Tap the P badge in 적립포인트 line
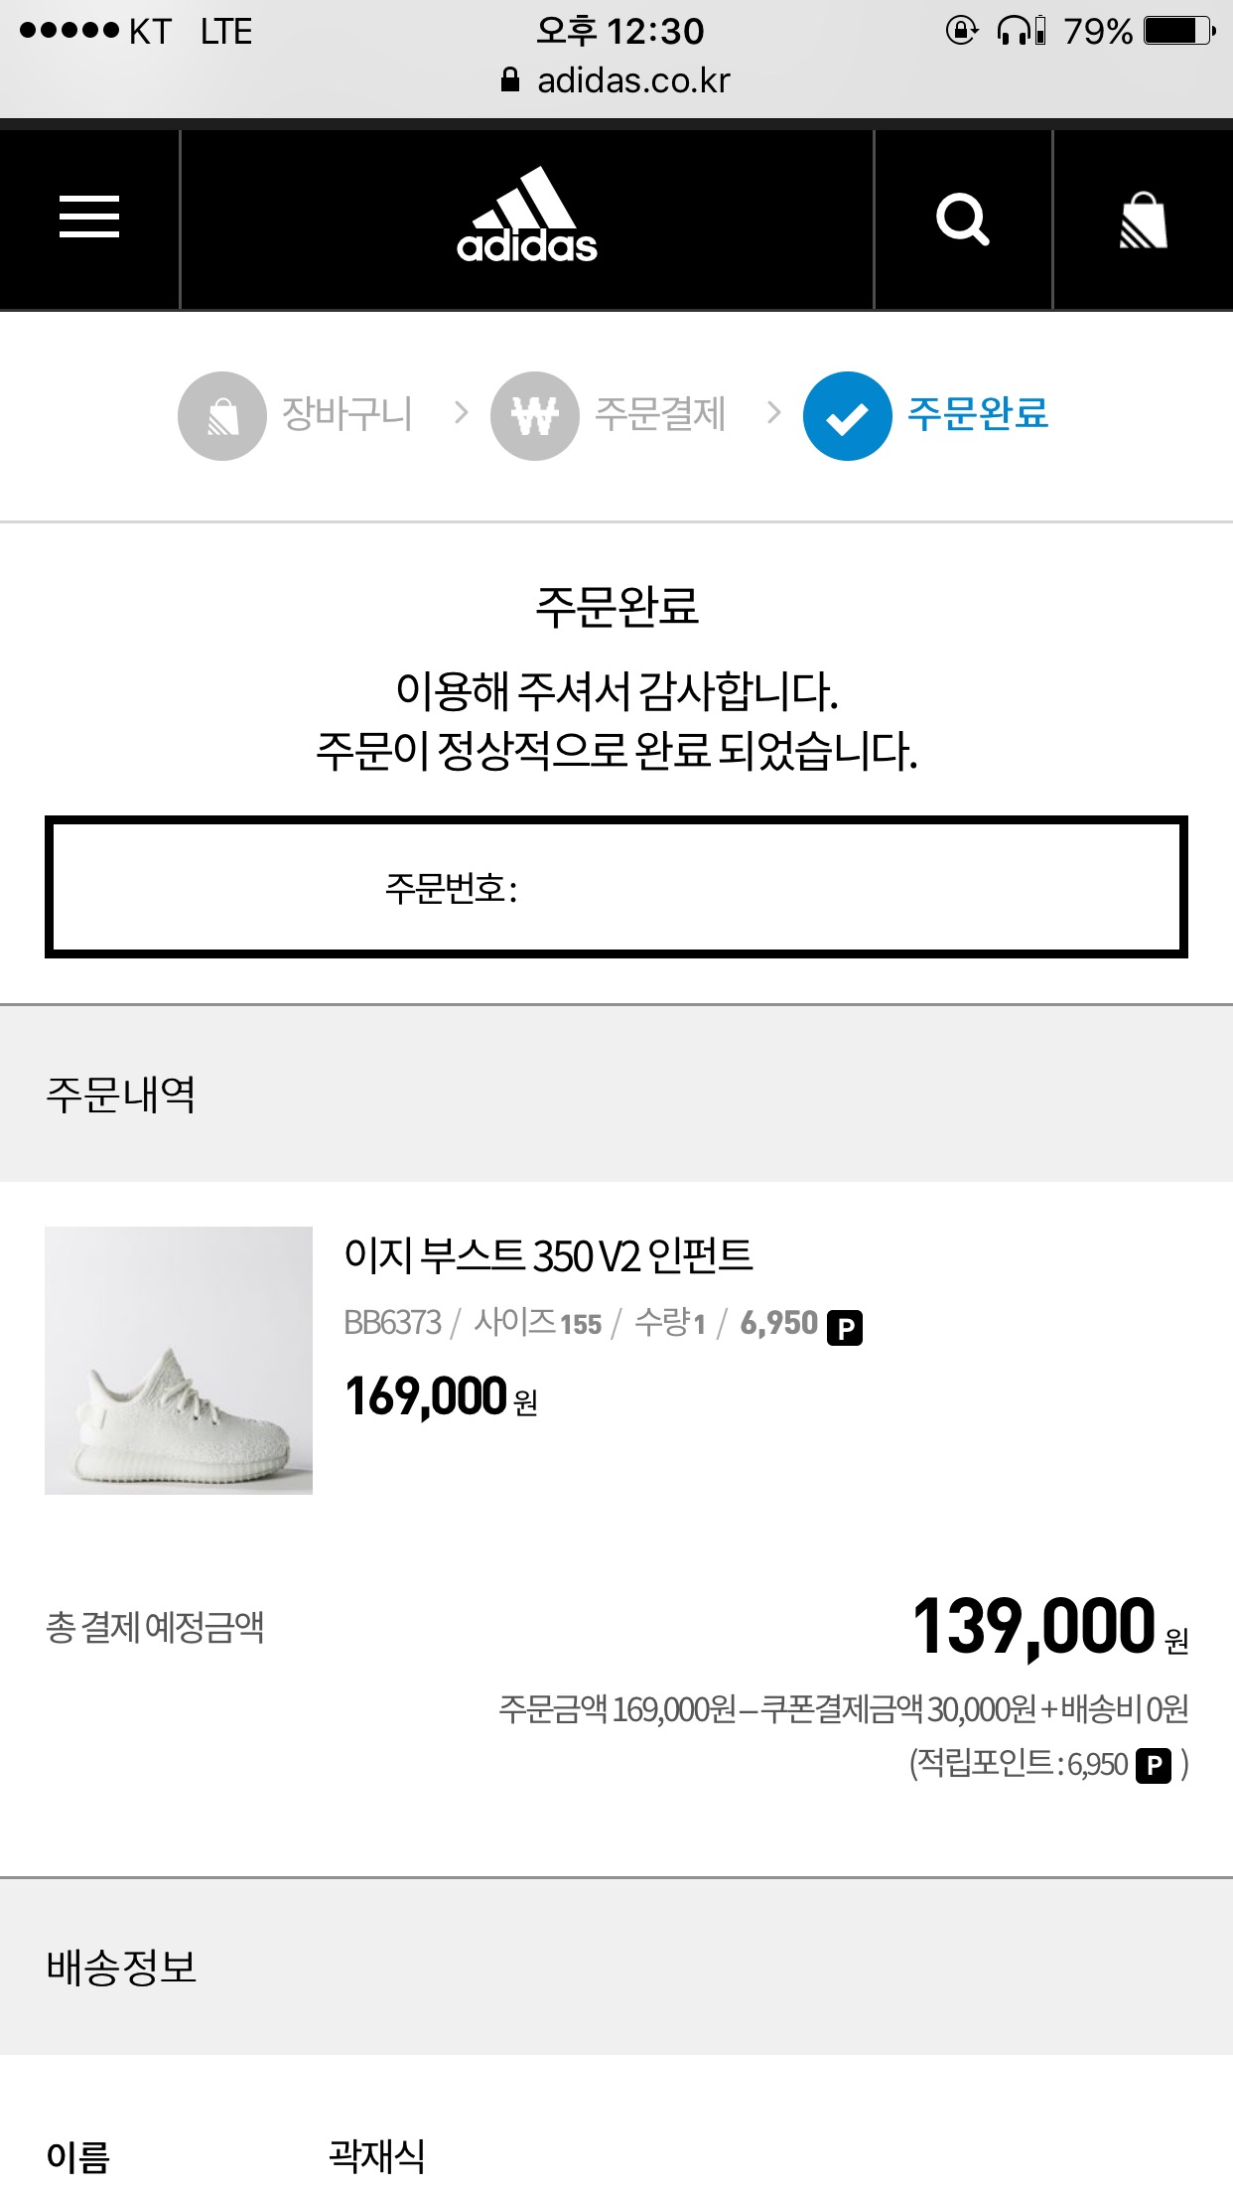The height and width of the screenshot is (2193, 1233). (1153, 1765)
